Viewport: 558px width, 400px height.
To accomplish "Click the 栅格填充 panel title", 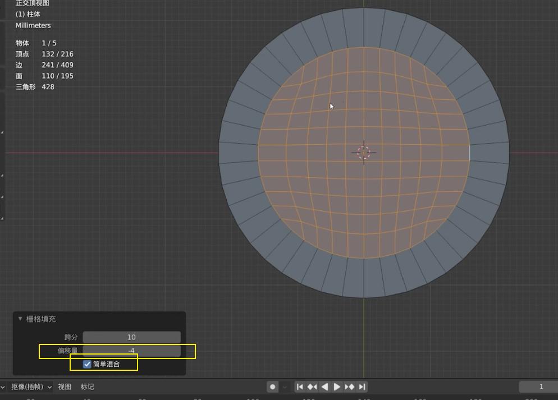I will coord(41,319).
